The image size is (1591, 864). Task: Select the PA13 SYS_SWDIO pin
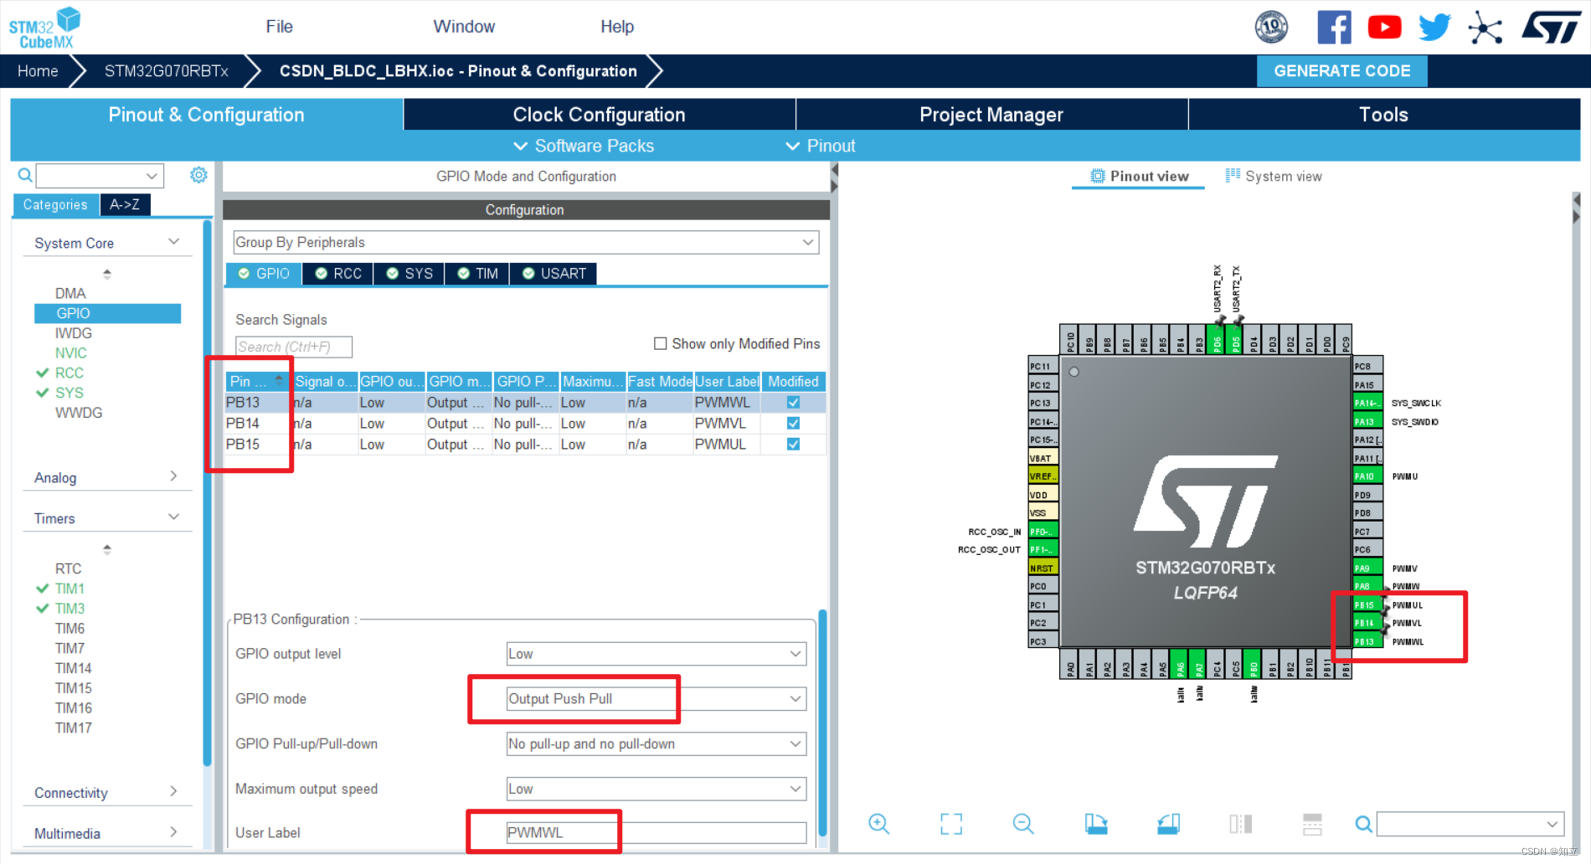pos(1367,421)
